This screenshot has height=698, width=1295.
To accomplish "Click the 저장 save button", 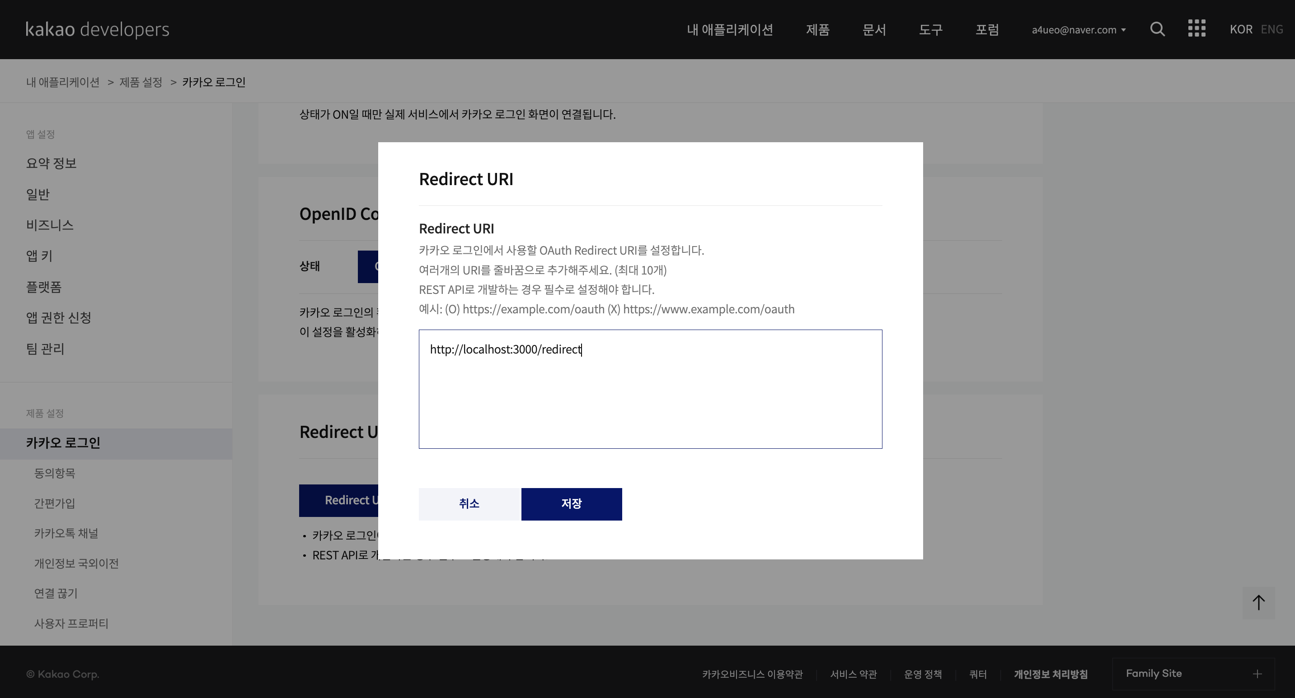I will (x=571, y=504).
